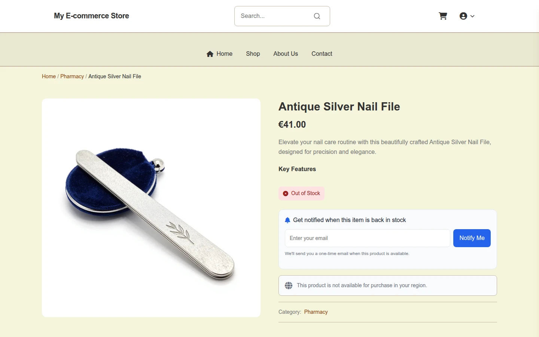Click the My E-commerce Store logo

tap(91, 16)
